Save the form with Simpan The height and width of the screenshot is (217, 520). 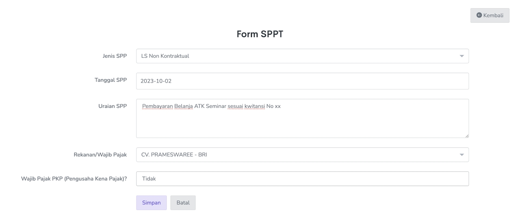coord(151,203)
